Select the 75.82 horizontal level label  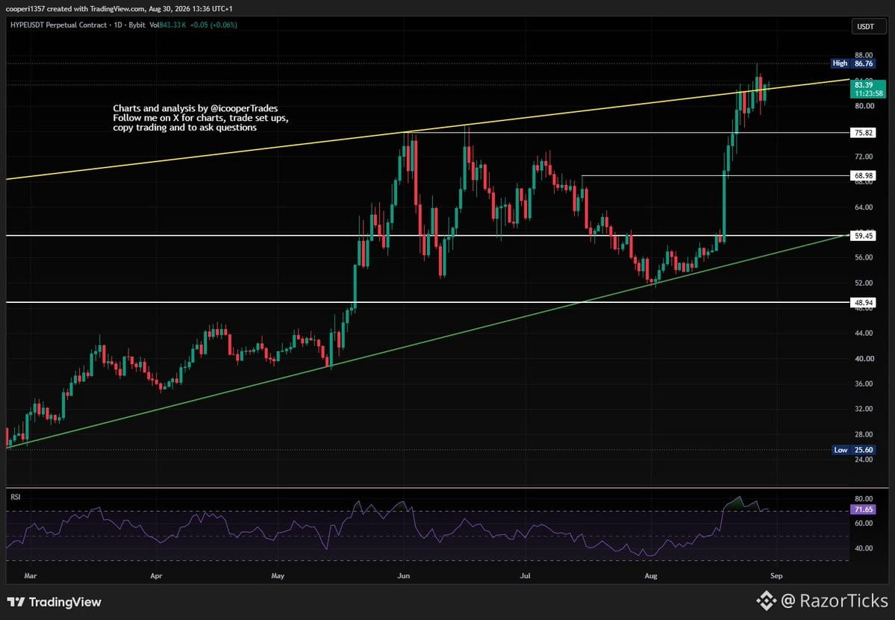(x=862, y=132)
